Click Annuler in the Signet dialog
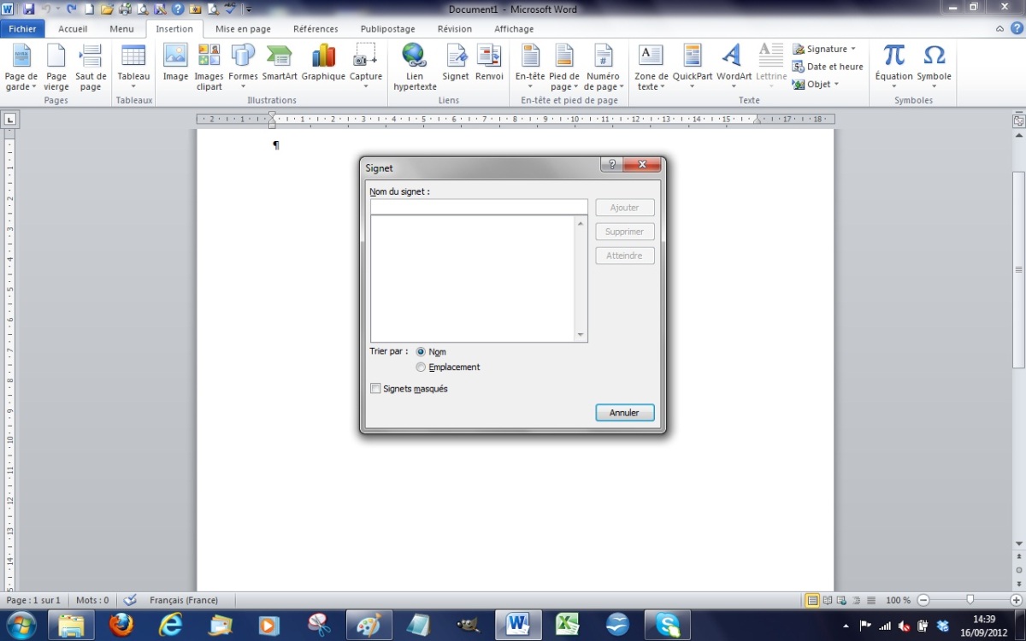Image resolution: width=1026 pixels, height=641 pixels. [x=625, y=413]
